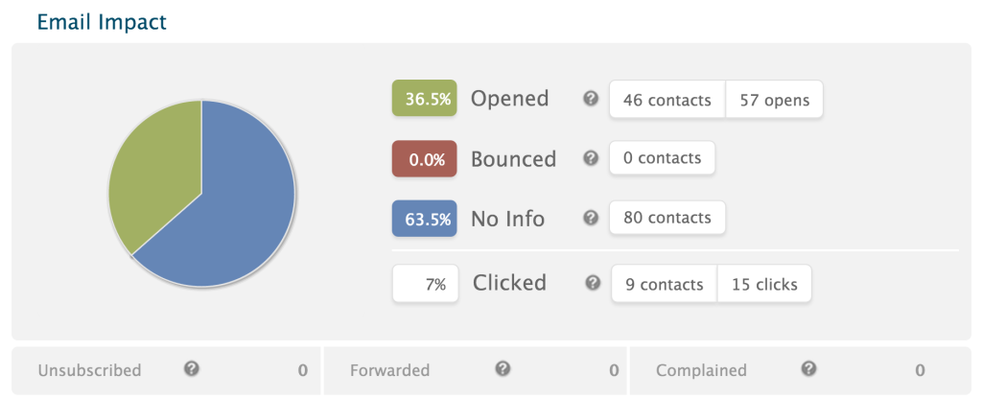Viewport: 982px width, 398px height.
Task: Open the 0 contacts bounced button
Action: point(662,158)
